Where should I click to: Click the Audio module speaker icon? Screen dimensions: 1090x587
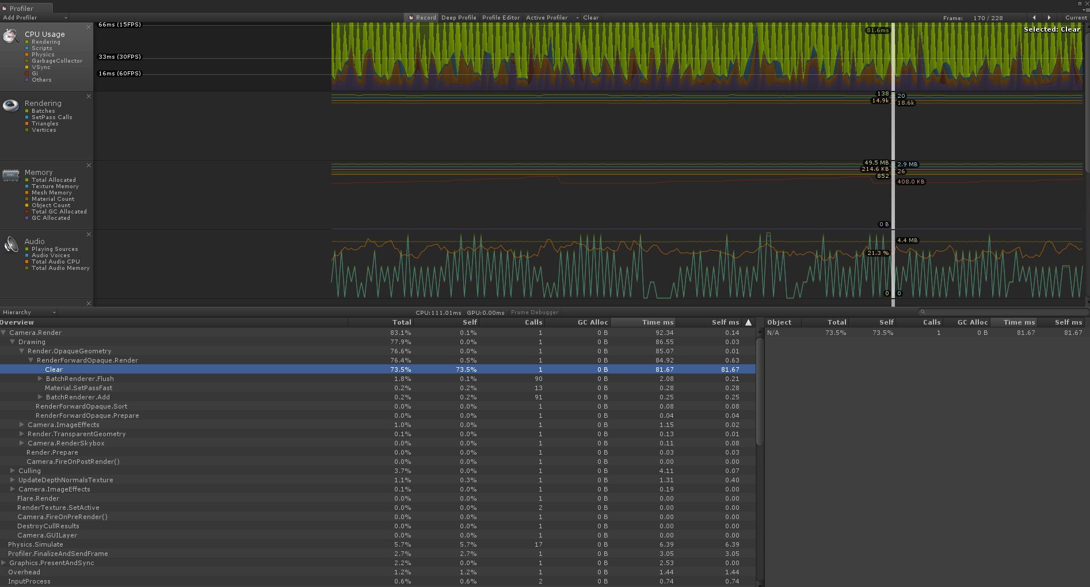tap(10, 244)
